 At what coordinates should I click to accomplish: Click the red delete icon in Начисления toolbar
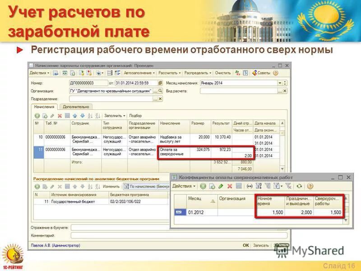point(59,115)
